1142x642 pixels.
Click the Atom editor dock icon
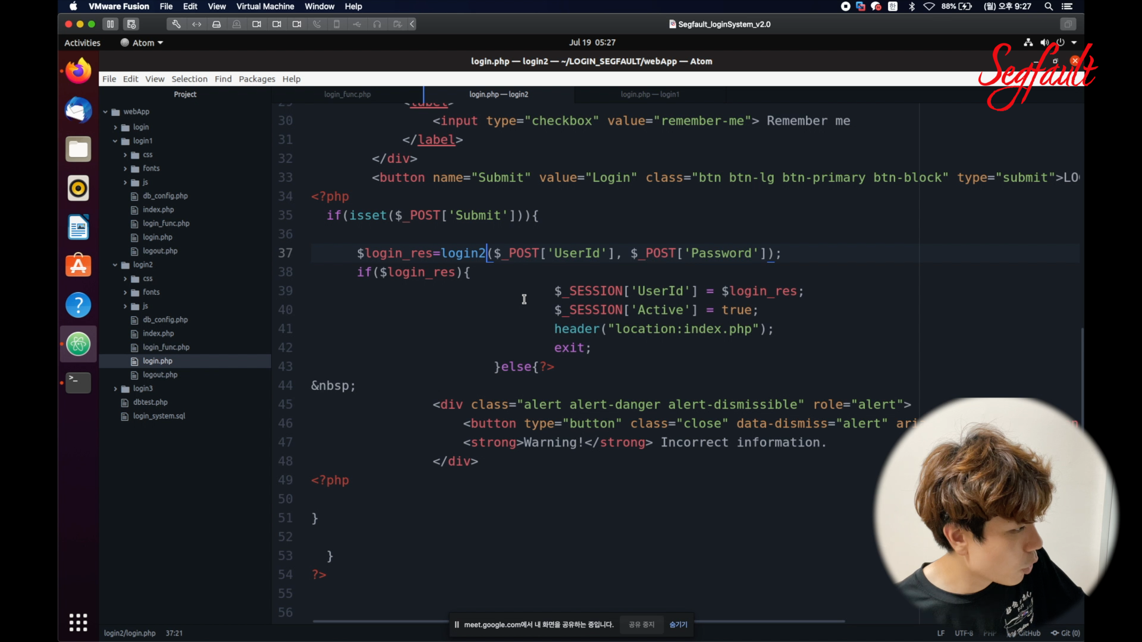click(78, 344)
